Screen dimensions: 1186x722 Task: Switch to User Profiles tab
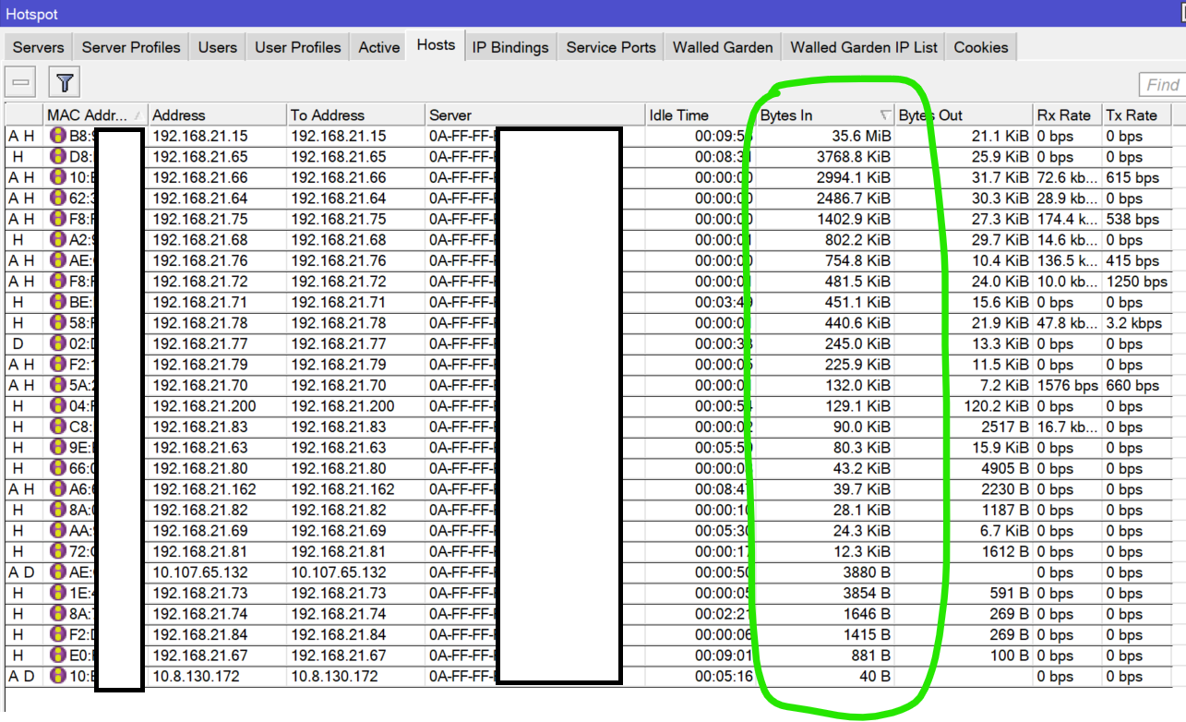tap(298, 47)
